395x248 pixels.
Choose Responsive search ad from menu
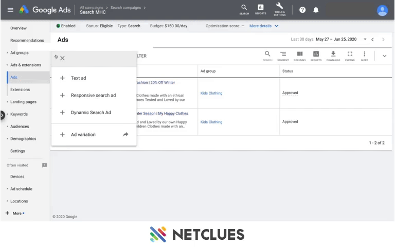[x=93, y=95]
